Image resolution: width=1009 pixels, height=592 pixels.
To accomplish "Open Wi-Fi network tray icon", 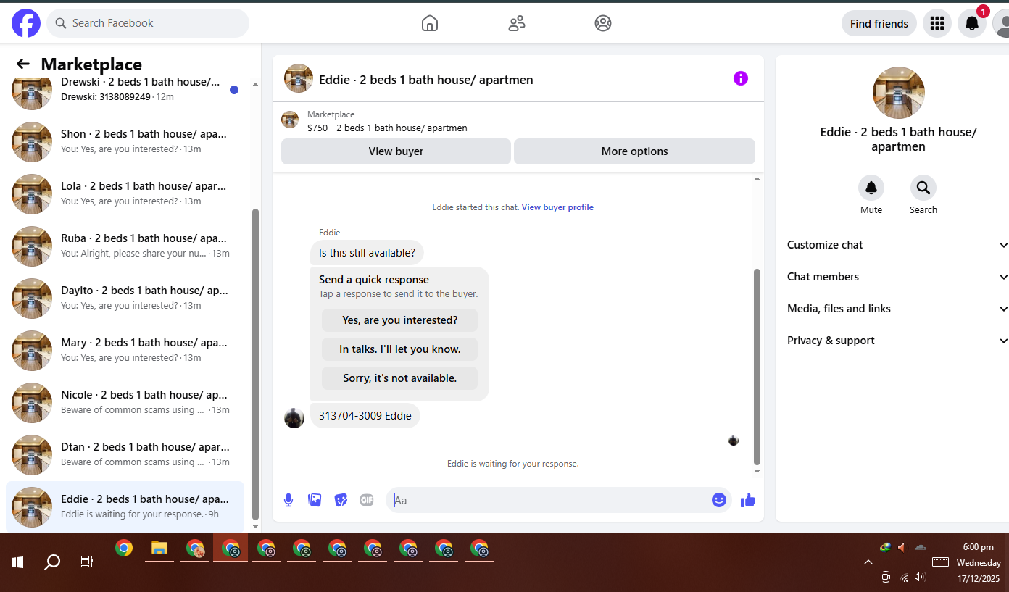I will click(904, 578).
